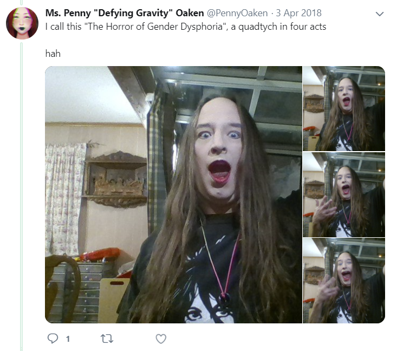
Task: Click the curtain area of main photo
Action: coord(64,199)
